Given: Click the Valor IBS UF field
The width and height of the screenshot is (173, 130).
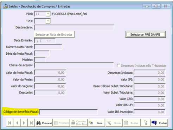Looking at the screenshot, I should click(x=150, y=105).
